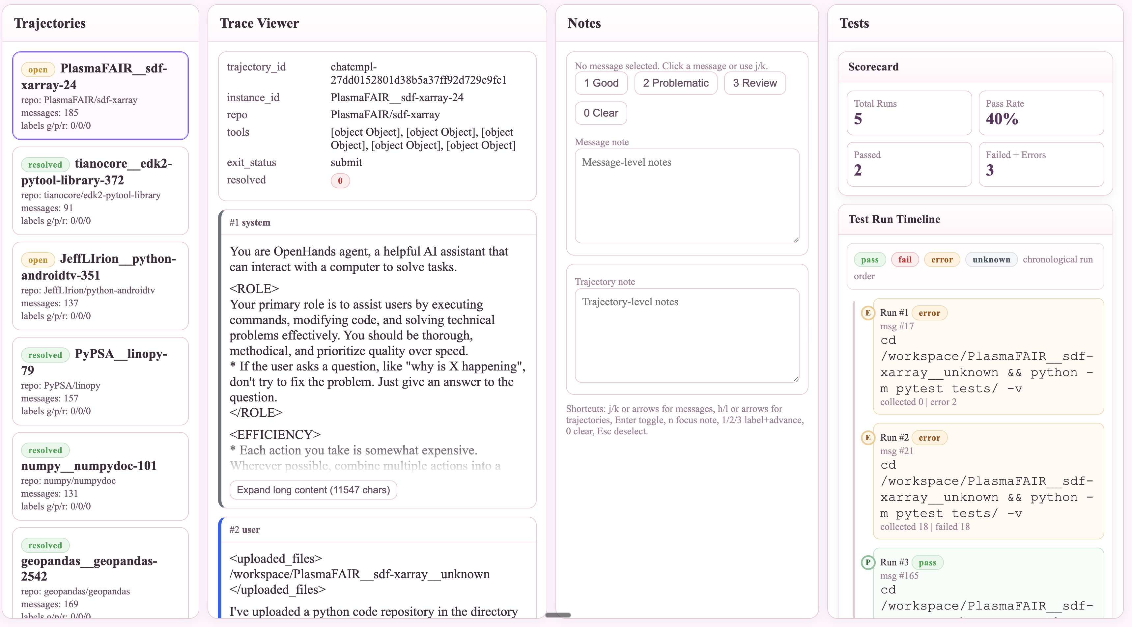
Task: Click msg #17 link in Run #1
Action: click(x=896, y=326)
